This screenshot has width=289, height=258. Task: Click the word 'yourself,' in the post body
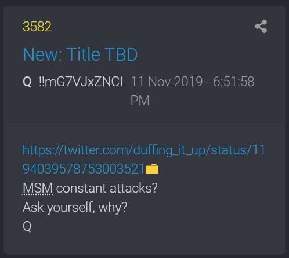coord(71,208)
